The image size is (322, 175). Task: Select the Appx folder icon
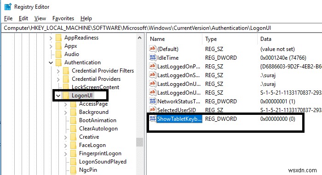59,46
